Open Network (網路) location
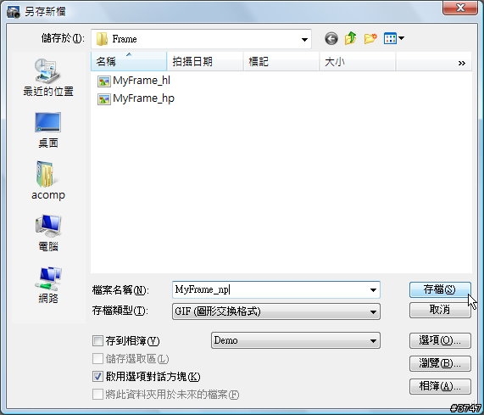 pyautogui.click(x=47, y=285)
